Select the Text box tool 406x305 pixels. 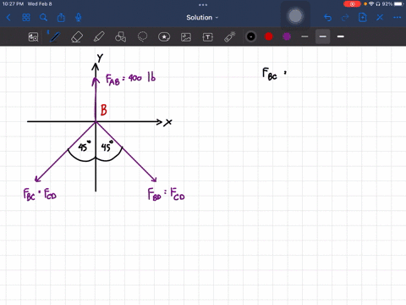point(208,37)
